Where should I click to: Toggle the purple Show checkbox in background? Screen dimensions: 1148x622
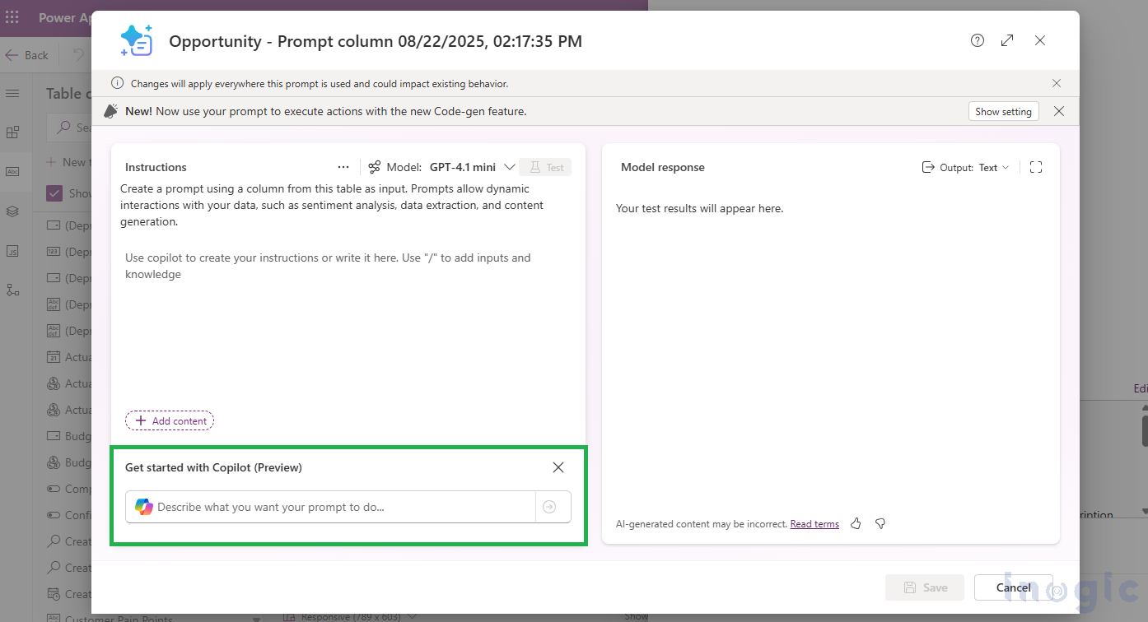[x=54, y=193]
